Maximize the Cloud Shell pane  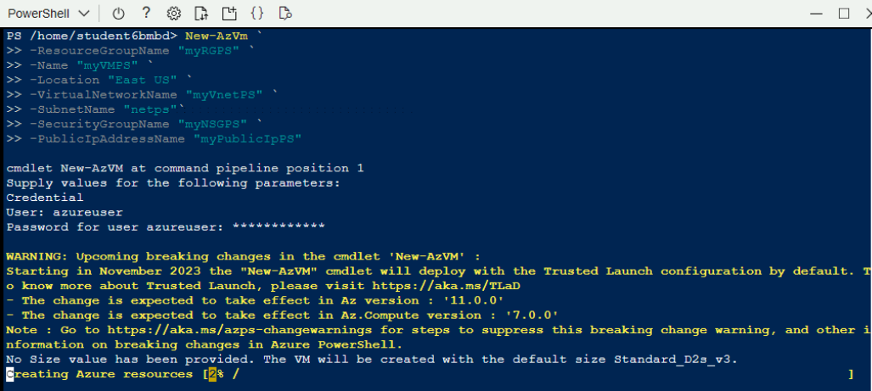pos(844,14)
